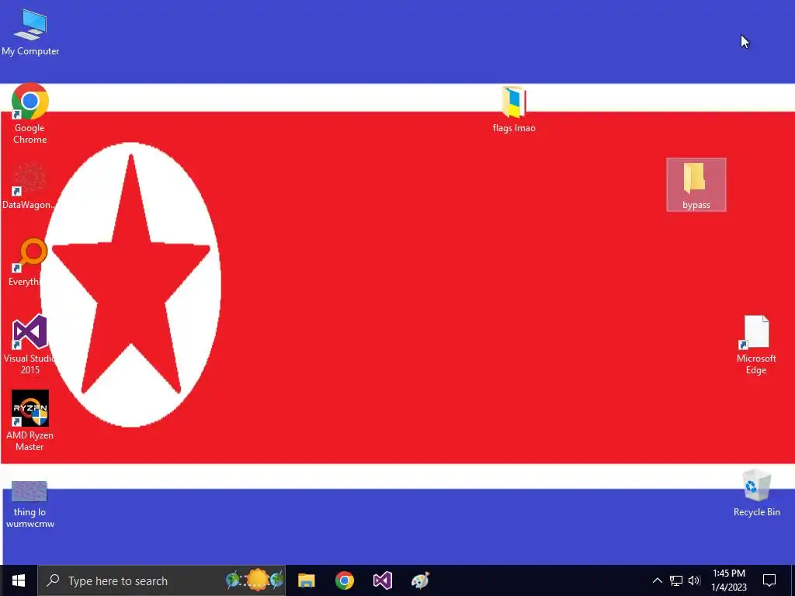The image size is (795, 596).
Task: Open the Windows Start menu
Action: pyautogui.click(x=19, y=580)
